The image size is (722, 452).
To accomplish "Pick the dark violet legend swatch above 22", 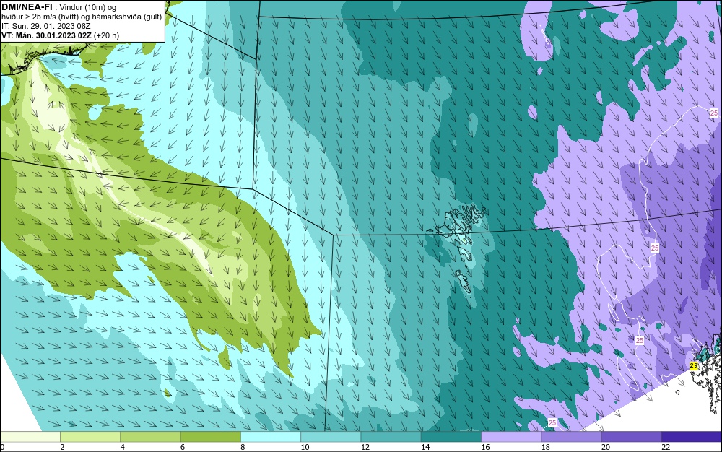I will pyautogui.click(x=692, y=436).
